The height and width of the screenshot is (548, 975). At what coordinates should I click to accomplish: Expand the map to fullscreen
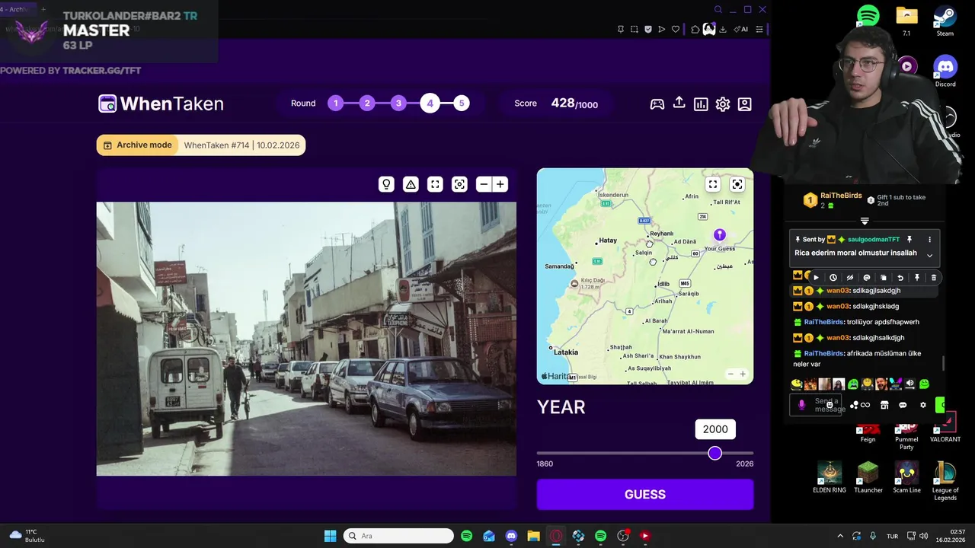pos(713,184)
